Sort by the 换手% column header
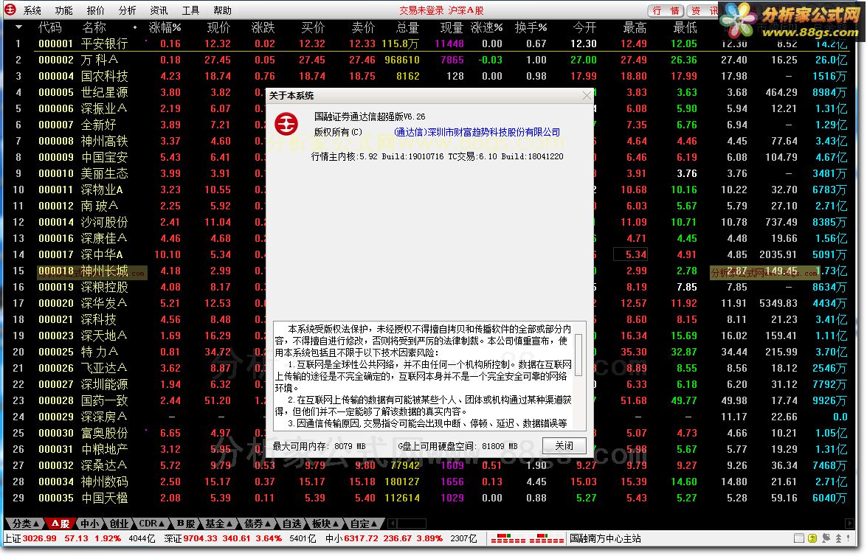This screenshot has height=556, width=867. (531, 27)
